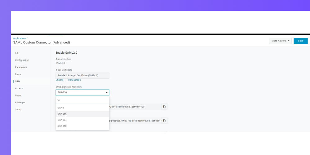The height and width of the screenshot is (155, 310).
Task: Go to the Configuration section
Action: click(x=22, y=60)
